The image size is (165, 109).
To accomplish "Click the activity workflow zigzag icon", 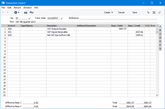I will (148, 12).
